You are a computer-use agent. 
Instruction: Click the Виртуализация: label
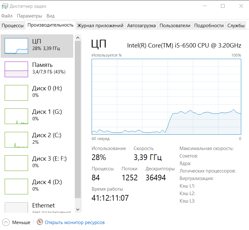click(196, 178)
